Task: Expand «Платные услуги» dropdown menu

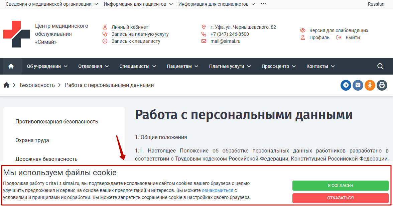Action: [x=230, y=66]
